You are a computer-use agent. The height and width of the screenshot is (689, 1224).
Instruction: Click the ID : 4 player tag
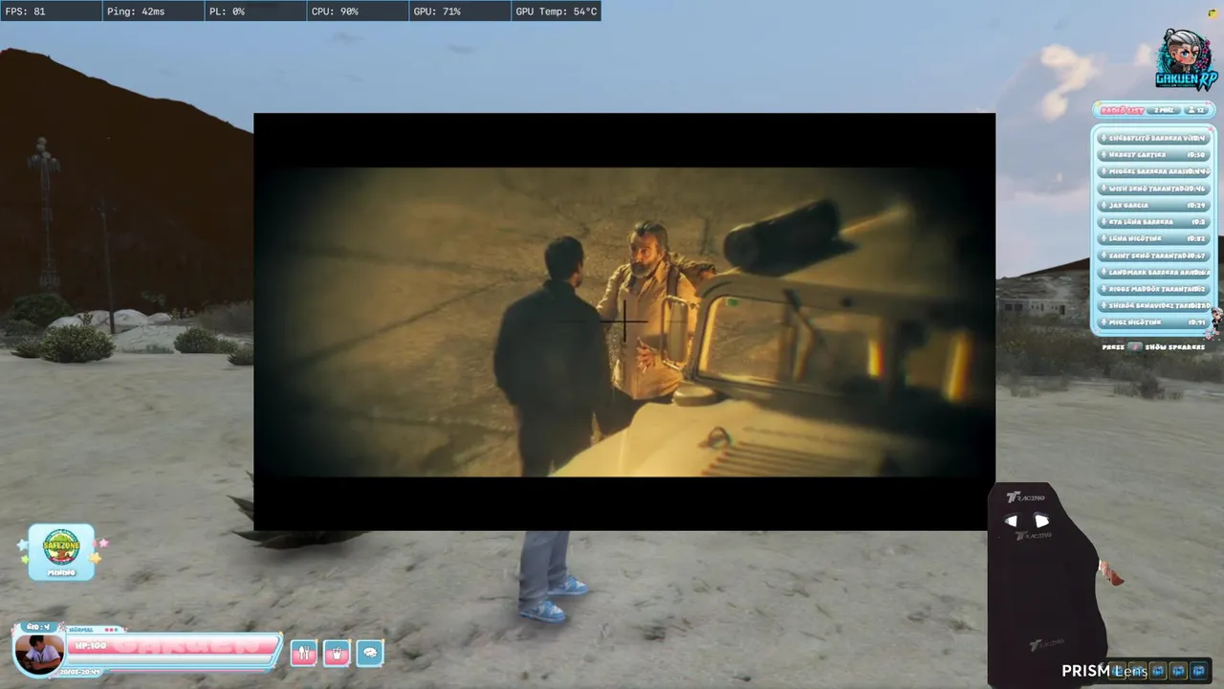[x=37, y=627]
